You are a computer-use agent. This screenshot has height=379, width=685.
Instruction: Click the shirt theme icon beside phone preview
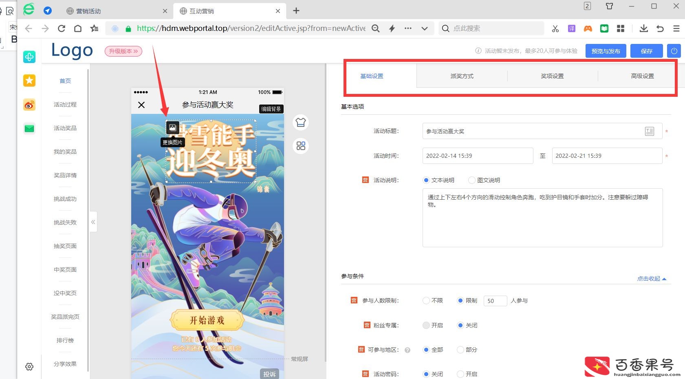click(301, 122)
